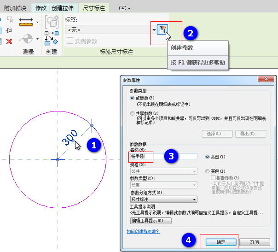Open the 规程 公共 dropdown
This screenshot has height=252, width=278.
coord(163,171)
